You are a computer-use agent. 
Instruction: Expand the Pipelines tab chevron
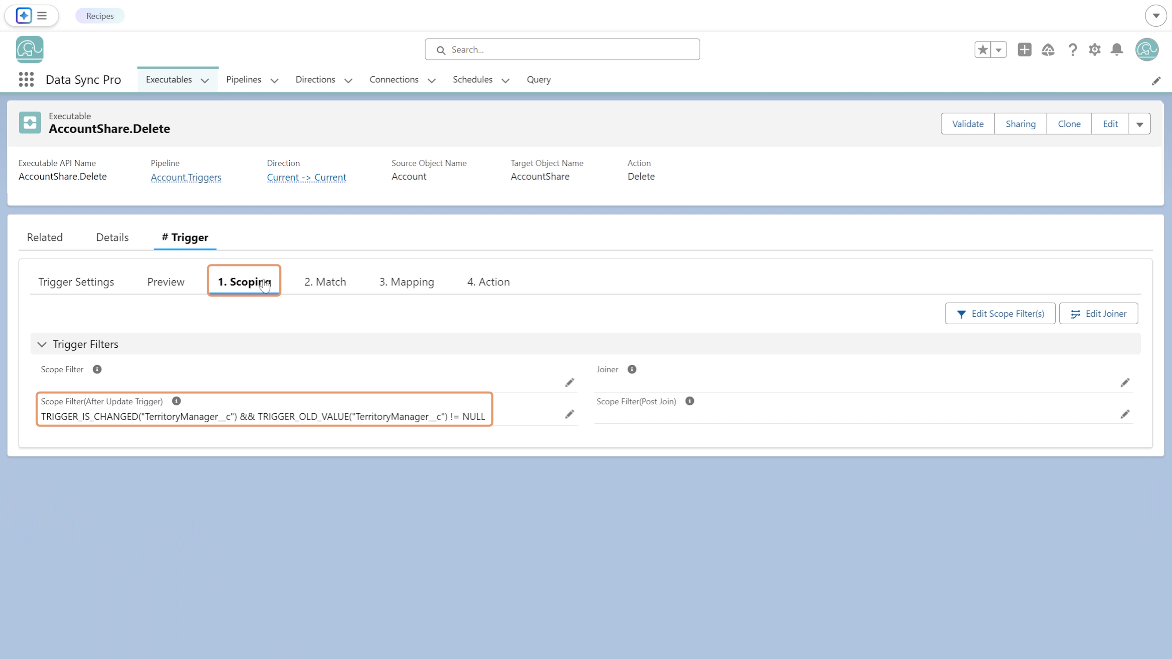click(x=274, y=81)
